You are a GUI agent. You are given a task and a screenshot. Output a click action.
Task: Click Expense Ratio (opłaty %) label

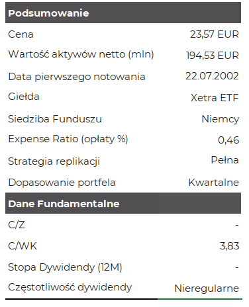coord(68,139)
